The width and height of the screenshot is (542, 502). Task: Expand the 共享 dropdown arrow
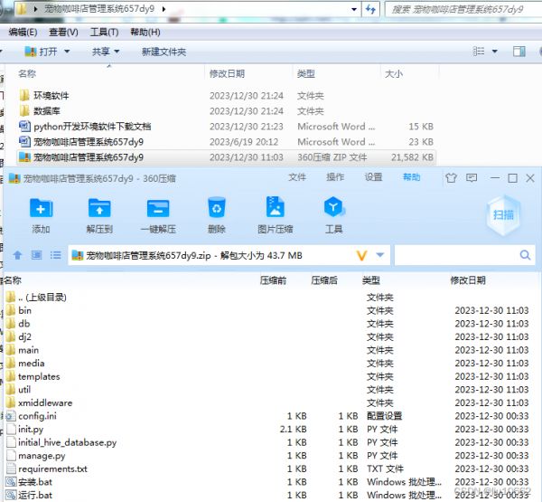click(x=117, y=52)
